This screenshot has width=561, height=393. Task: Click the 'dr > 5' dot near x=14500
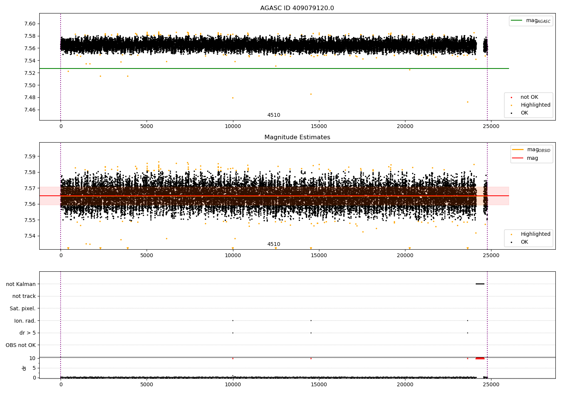coord(311,333)
